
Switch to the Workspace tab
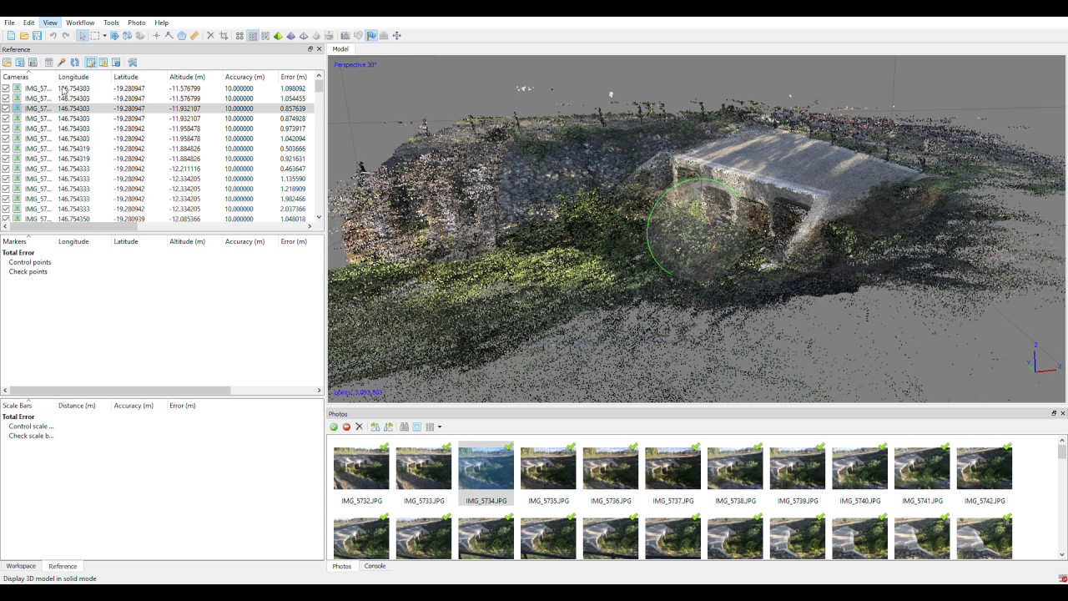point(21,566)
